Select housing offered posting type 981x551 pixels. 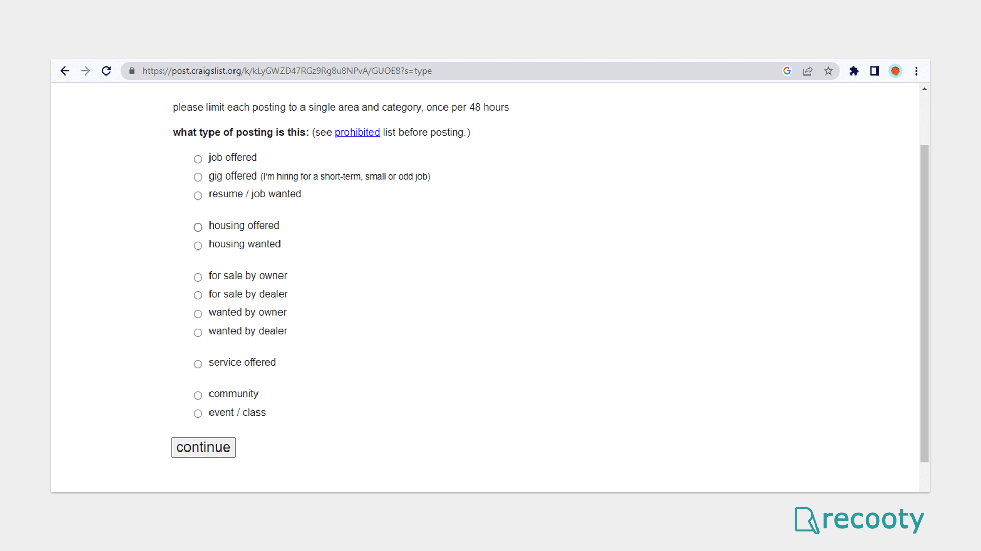(198, 227)
